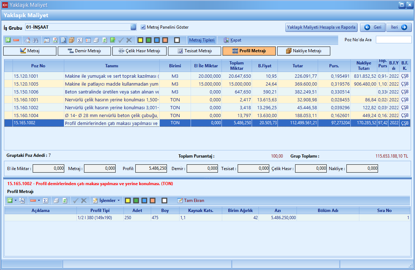
Task: Click the green book icon in top toolbar
Action: (112, 40)
